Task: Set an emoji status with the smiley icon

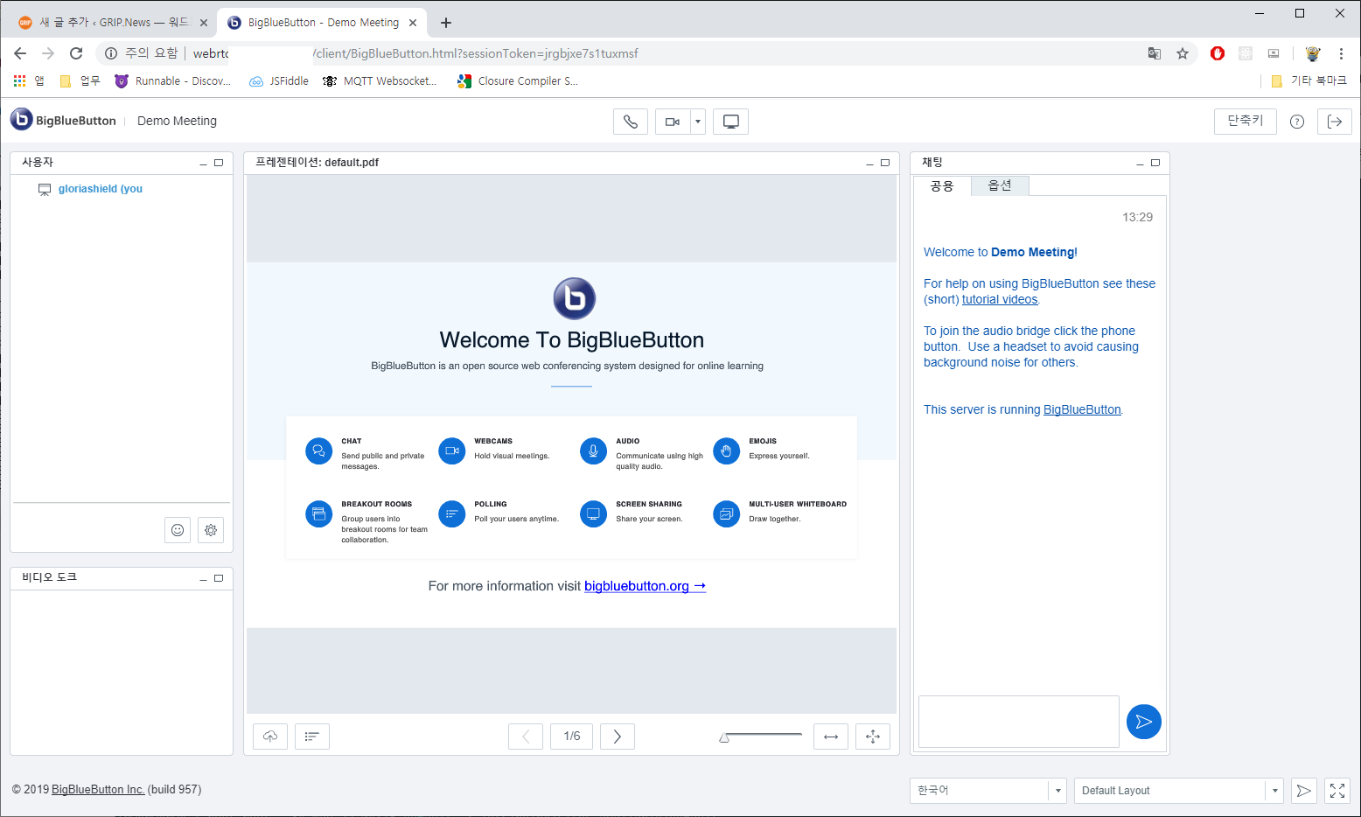Action: click(x=177, y=530)
